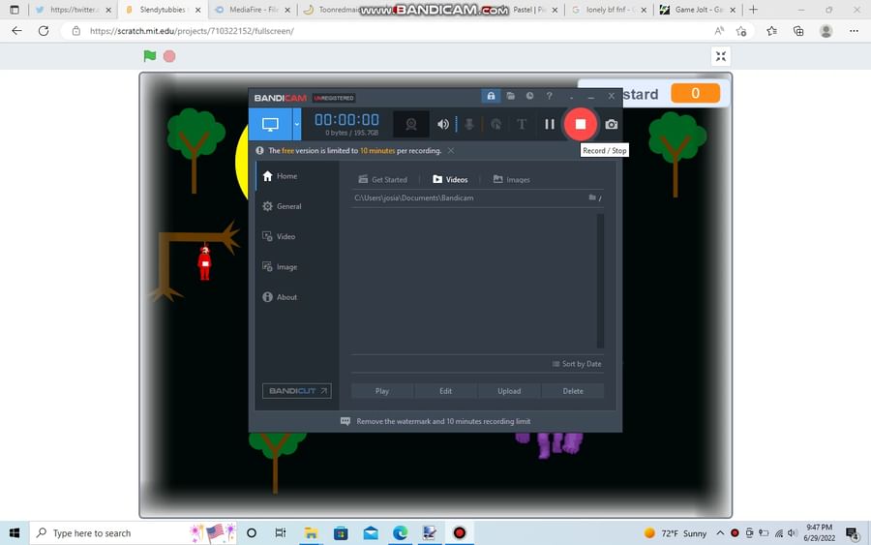The width and height of the screenshot is (871, 545).
Task: Open the Home section in Bandicam sidebar
Action: pos(280,176)
